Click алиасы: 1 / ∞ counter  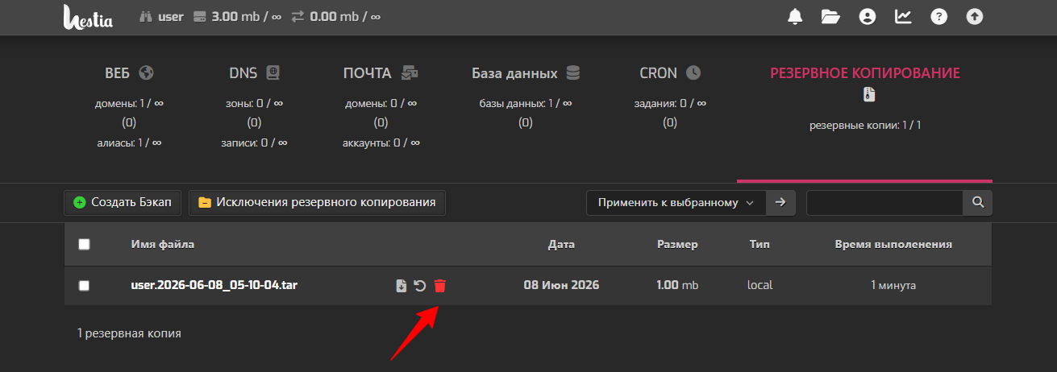point(129,143)
